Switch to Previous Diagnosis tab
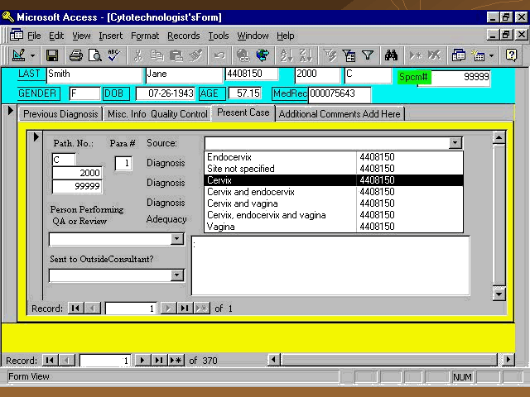The height and width of the screenshot is (397, 530). 60,114
